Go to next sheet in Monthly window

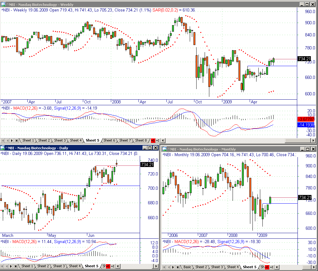click(x=173, y=267)
